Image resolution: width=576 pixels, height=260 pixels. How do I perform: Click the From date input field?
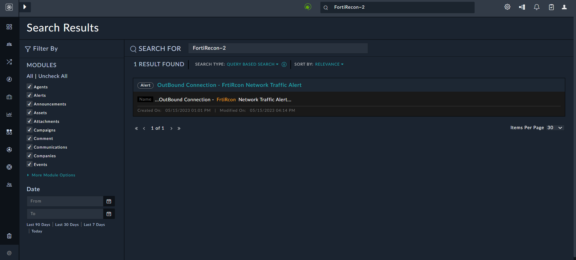coord(65,201)
